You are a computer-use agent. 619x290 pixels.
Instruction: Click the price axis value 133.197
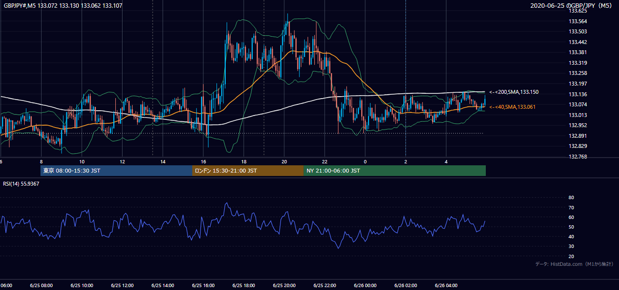point(578,84)
